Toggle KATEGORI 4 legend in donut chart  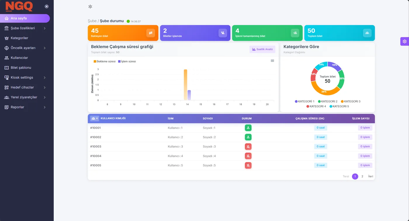[316, 106]
